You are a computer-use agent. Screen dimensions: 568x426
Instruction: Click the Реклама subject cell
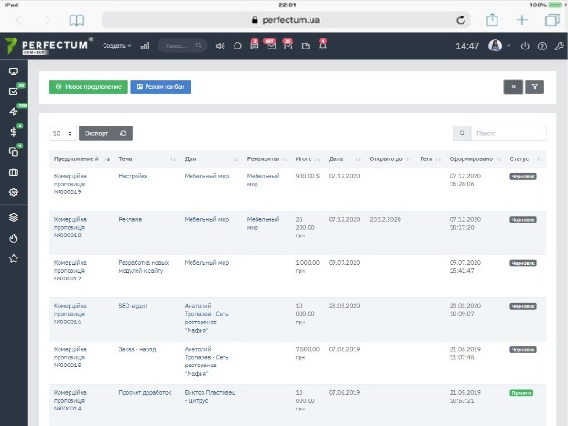tap(130, 219)
